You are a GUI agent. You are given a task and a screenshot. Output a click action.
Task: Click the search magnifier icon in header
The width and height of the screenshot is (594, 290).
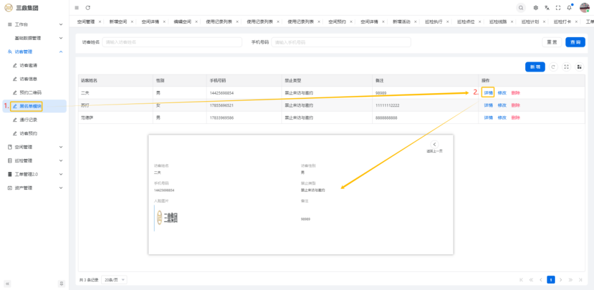(521, 7)
